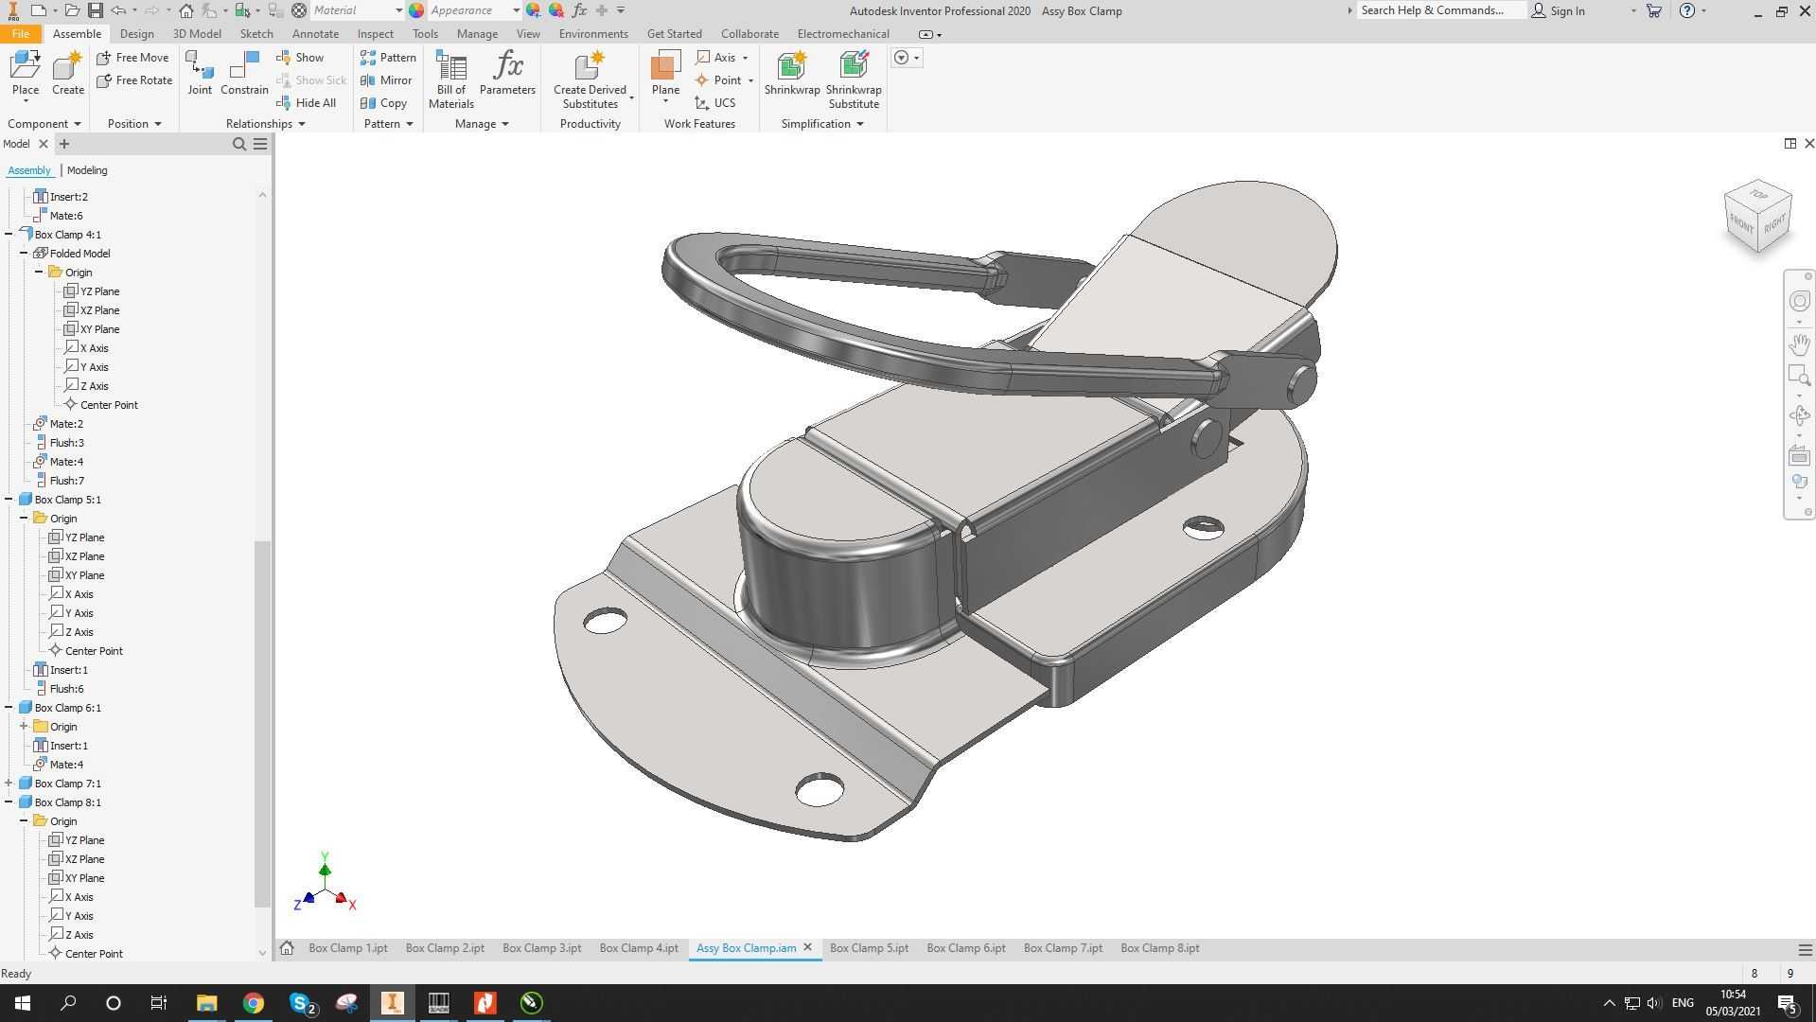
Task: Click the home icon in document tabs
Action: pos(287,948)
